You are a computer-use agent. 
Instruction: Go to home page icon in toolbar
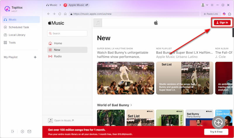(x=65, y=14)
